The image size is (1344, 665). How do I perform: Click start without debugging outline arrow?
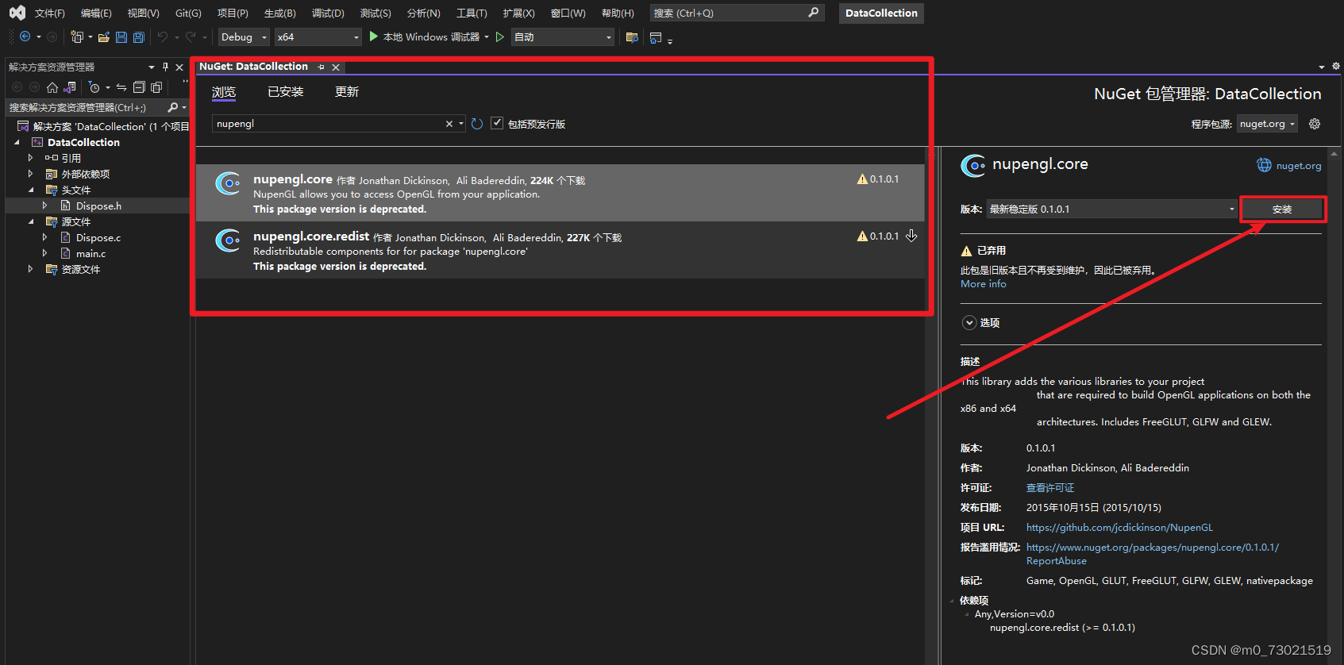pyautogui.click(x=500, y=37)
